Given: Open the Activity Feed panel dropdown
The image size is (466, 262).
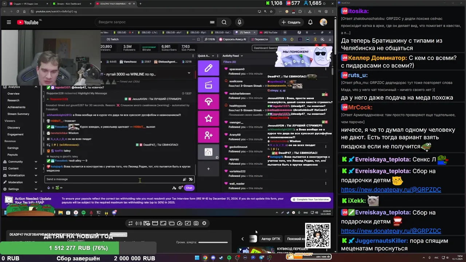Looking at the screenshot, I should [x=241, y=56].
